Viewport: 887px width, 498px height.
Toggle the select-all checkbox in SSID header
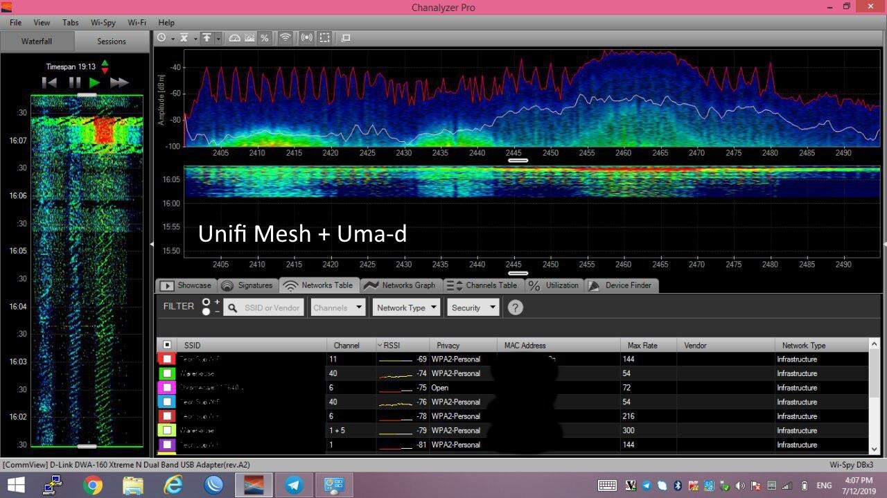(x=167, y=345)
